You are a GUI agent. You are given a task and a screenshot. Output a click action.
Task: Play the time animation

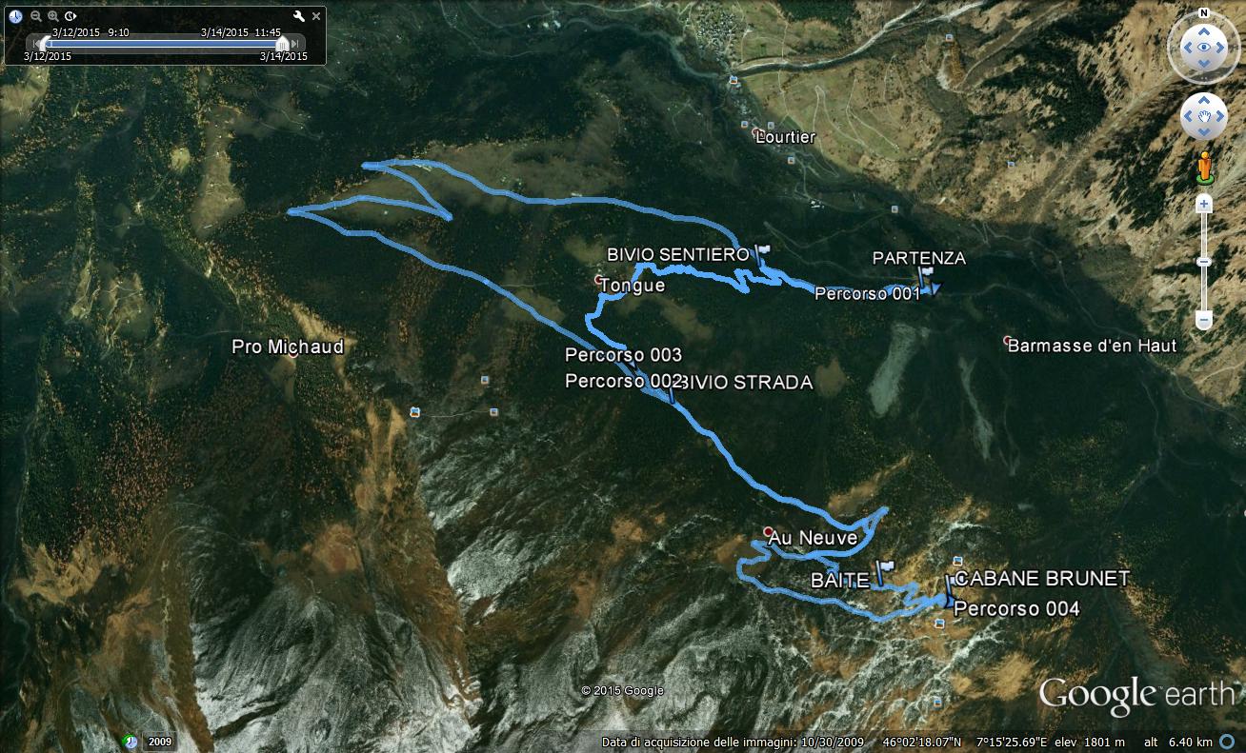click(x=70, y=16)
